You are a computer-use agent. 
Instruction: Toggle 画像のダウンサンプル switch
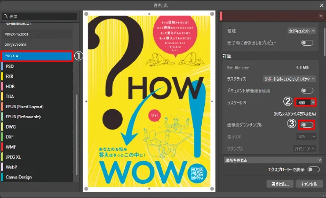[x=307, y=125]
